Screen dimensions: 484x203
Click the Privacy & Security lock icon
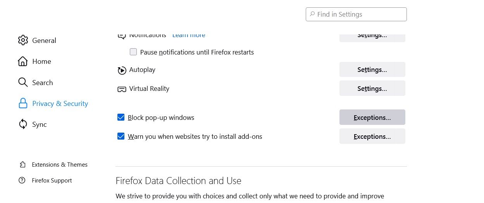(23, 103)
